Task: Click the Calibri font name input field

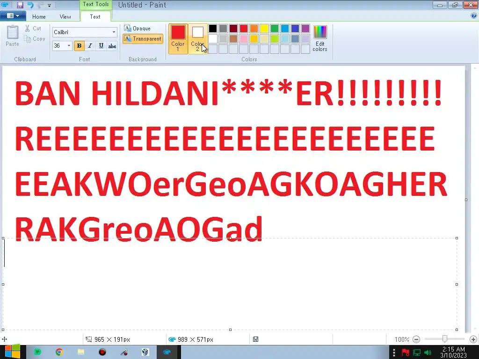Action: [x=82, y=32]
